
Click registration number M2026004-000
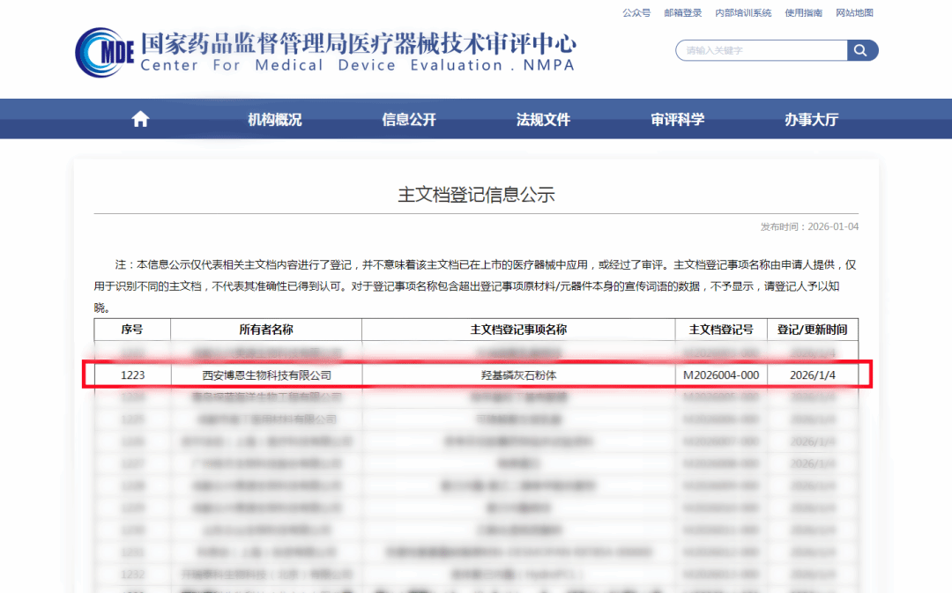tap(721, 375)
